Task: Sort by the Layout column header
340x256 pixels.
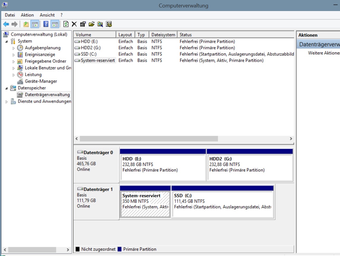Action: [x=125, y=35]
